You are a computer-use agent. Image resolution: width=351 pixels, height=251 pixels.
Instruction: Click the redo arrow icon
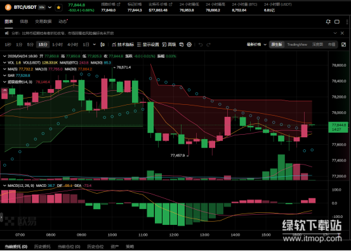coord(208,44)
